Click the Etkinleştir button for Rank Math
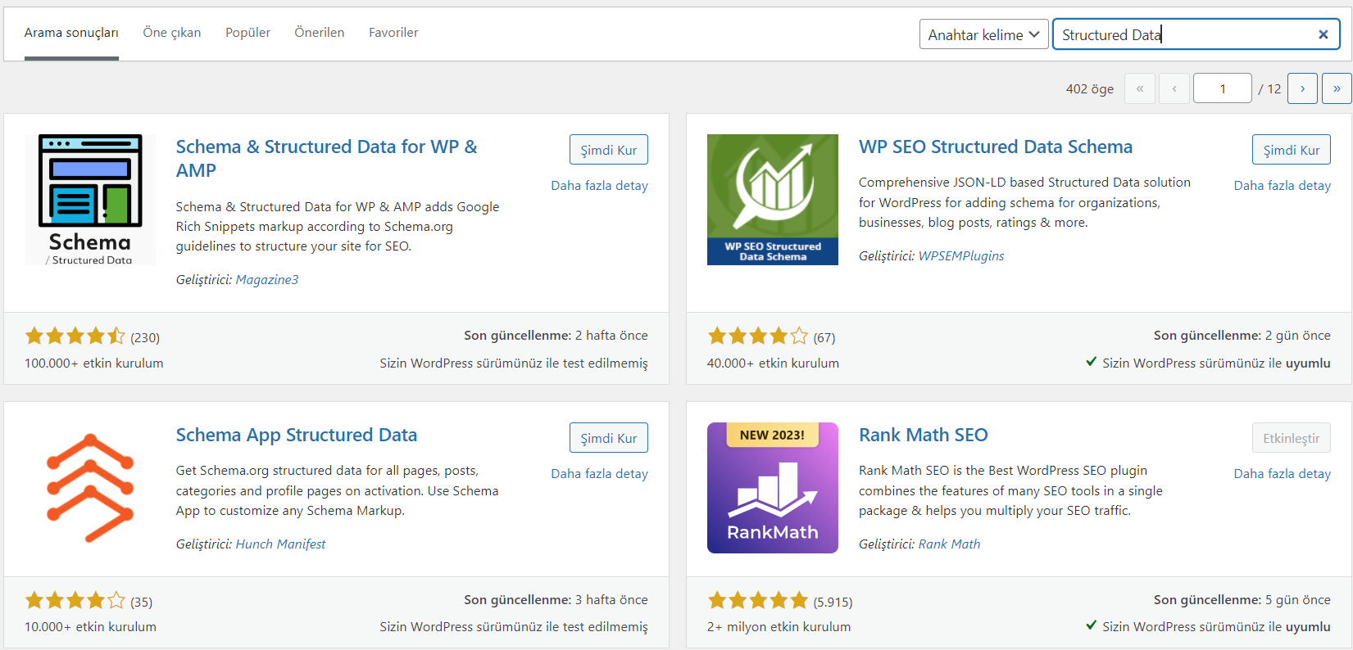 click(1292, 438)
